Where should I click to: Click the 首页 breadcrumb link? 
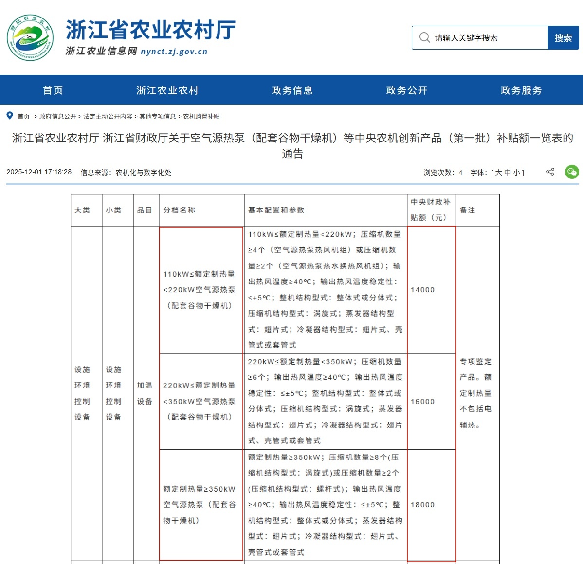(x=23, y=117)
